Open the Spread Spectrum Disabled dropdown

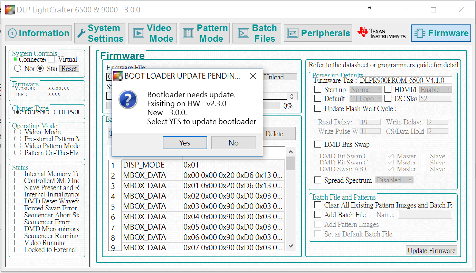click(394, 180)
